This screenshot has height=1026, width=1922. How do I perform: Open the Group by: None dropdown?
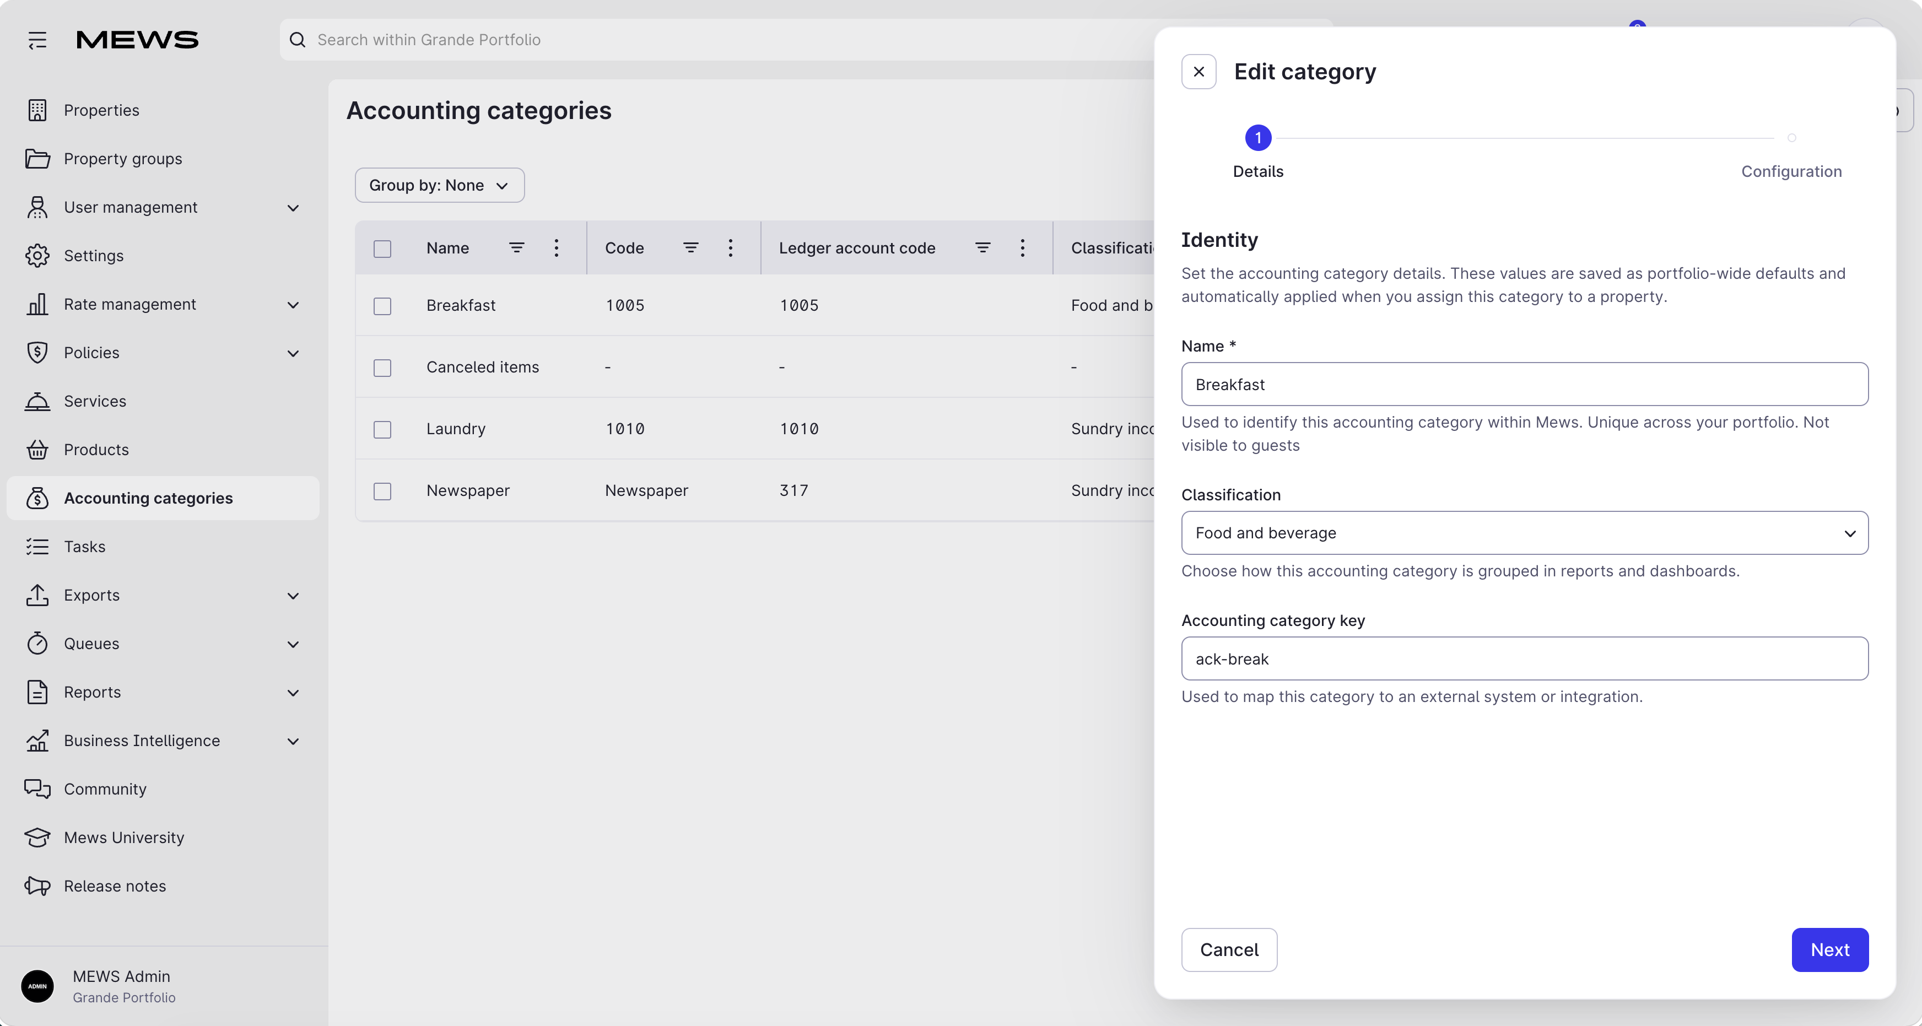pyautogui.click(x=440, y=185)
